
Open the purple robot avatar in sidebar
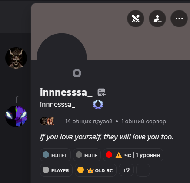tap(16, 116)
